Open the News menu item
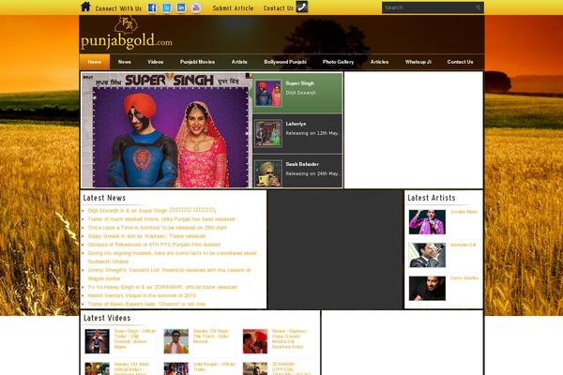This screenshot has height=375, width=563. 124,62
